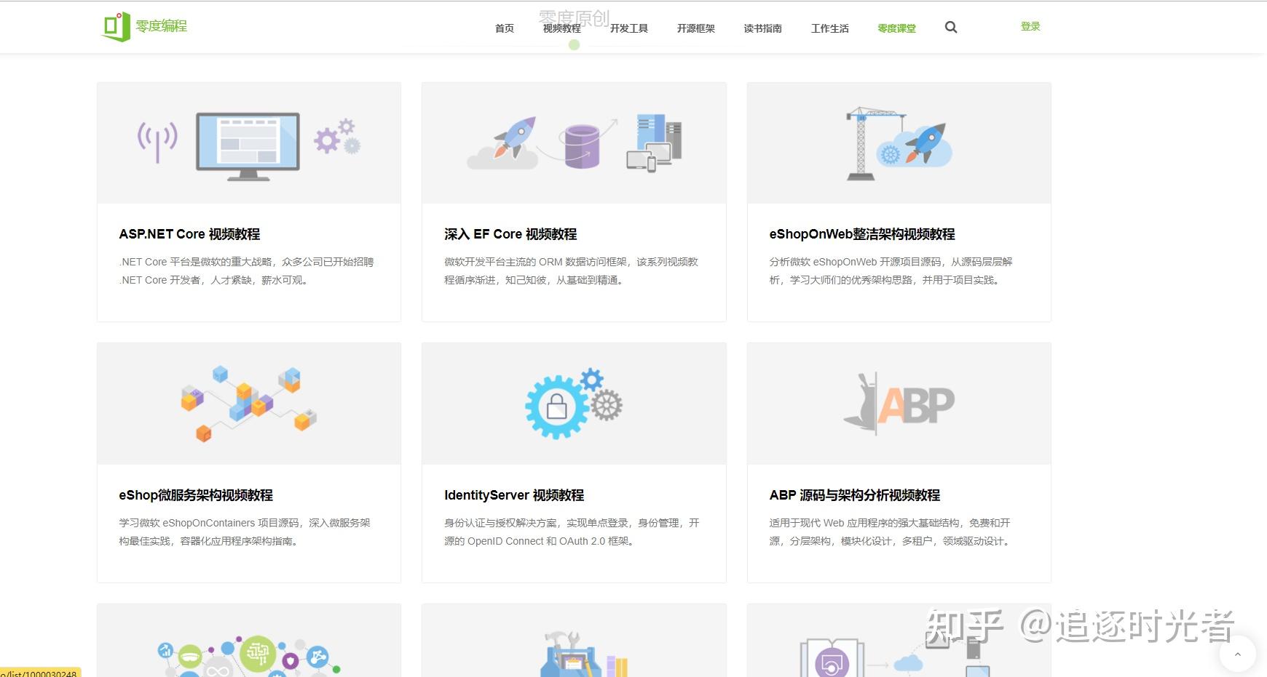Go to 首页 in the navigation
1267x677 pixels.
(503, 28)
